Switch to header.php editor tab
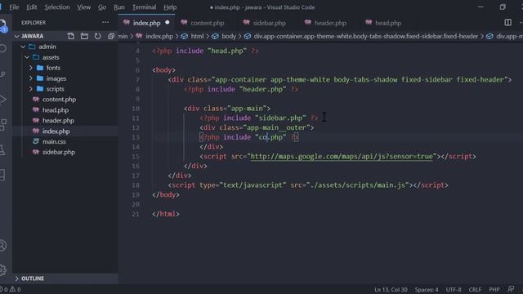This screenshot has height=294, width=523. point(330,23)
